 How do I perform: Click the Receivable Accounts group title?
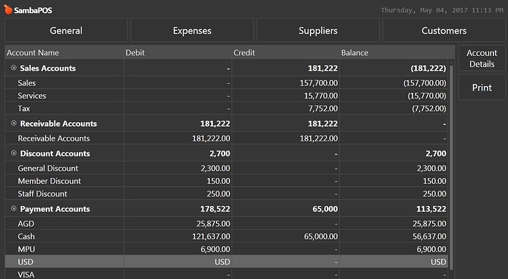click(x=58, y=124)
